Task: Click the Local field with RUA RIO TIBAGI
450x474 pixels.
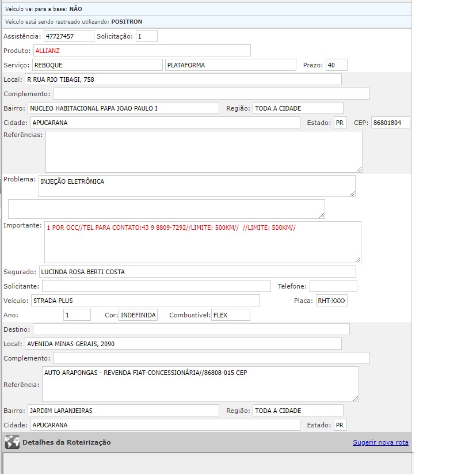Action: pyautogui.click(x=182, y=79)
